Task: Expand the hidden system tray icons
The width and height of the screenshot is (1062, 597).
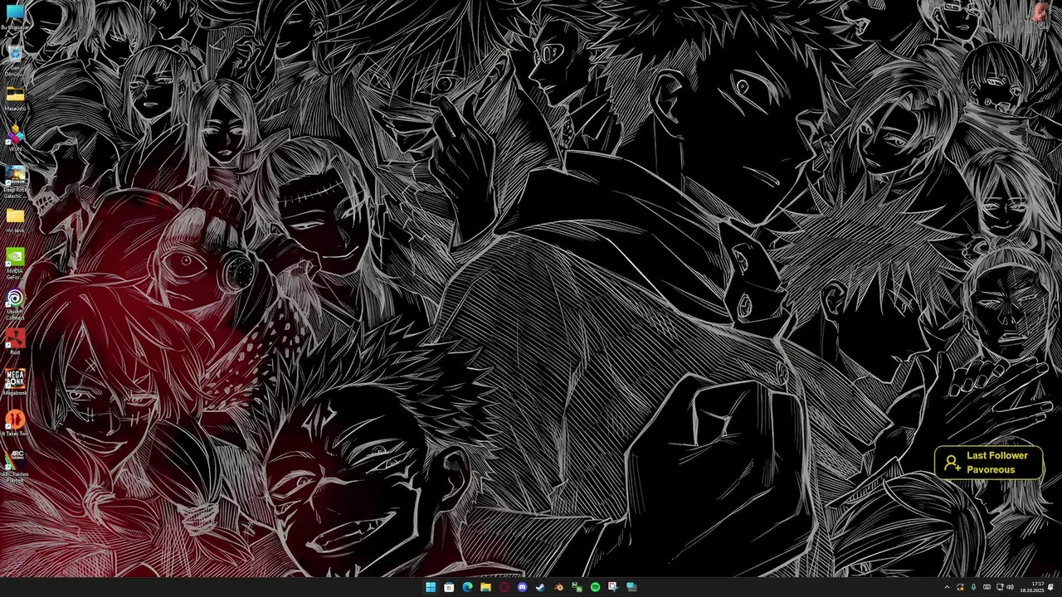Action: [947, 587]
